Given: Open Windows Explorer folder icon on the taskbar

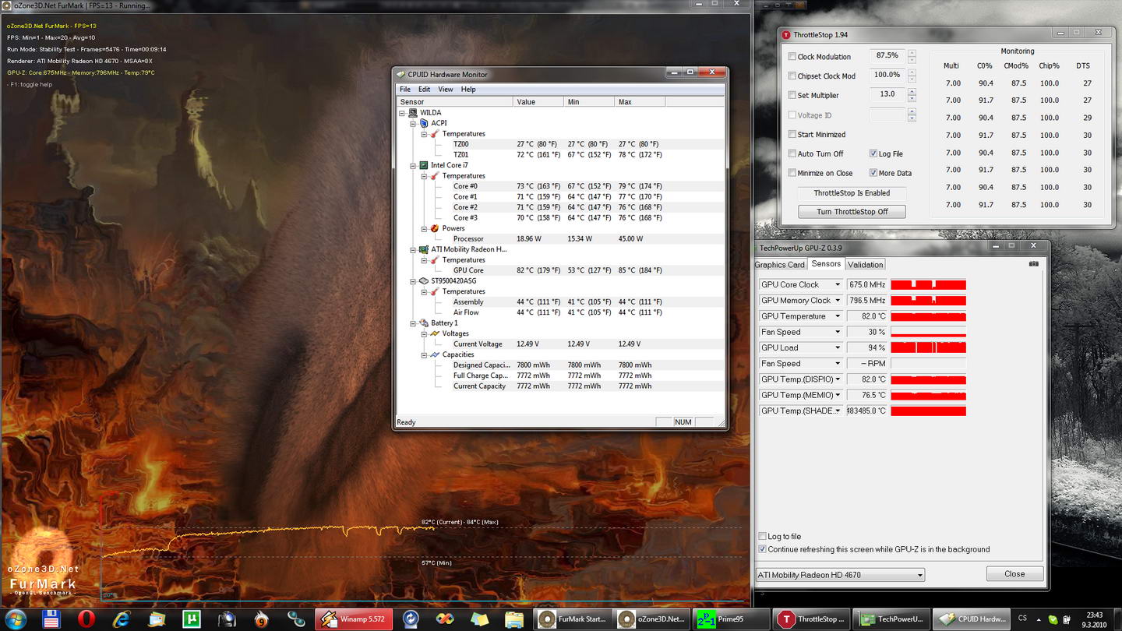Looking at the screenshot, I should [x=514, y=619].
